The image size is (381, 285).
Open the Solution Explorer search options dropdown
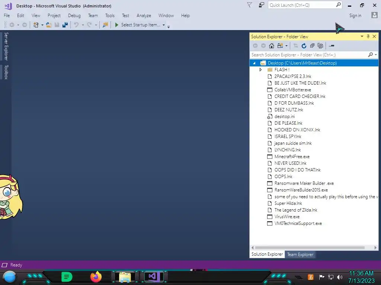(376, 55)
